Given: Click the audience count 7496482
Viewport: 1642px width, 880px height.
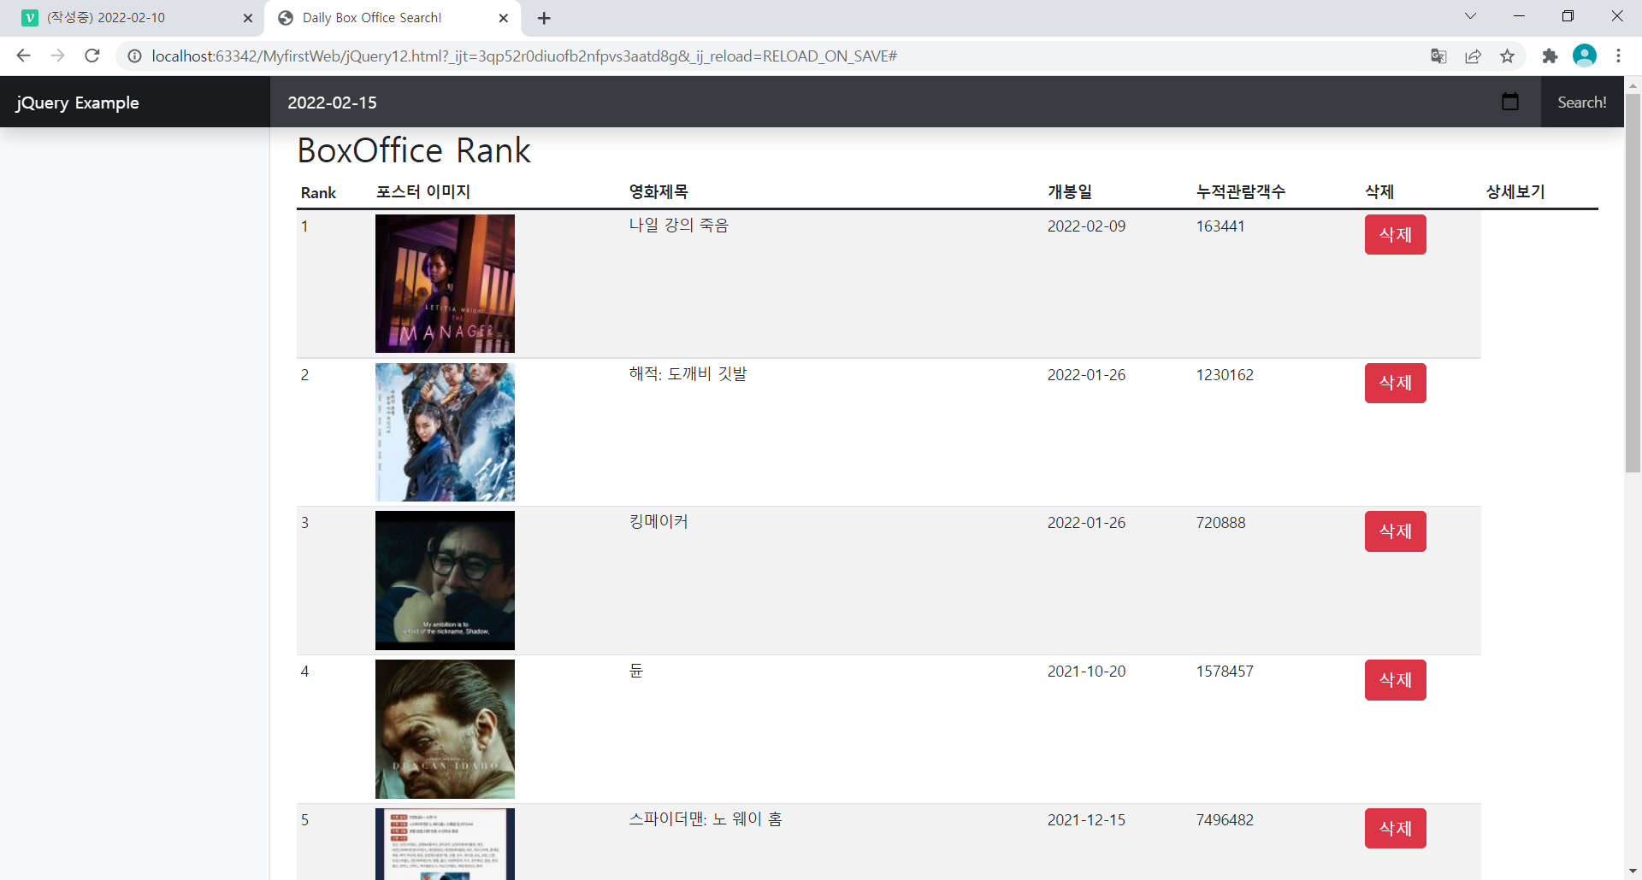Looking at the screenshot, I should 1225,820.
